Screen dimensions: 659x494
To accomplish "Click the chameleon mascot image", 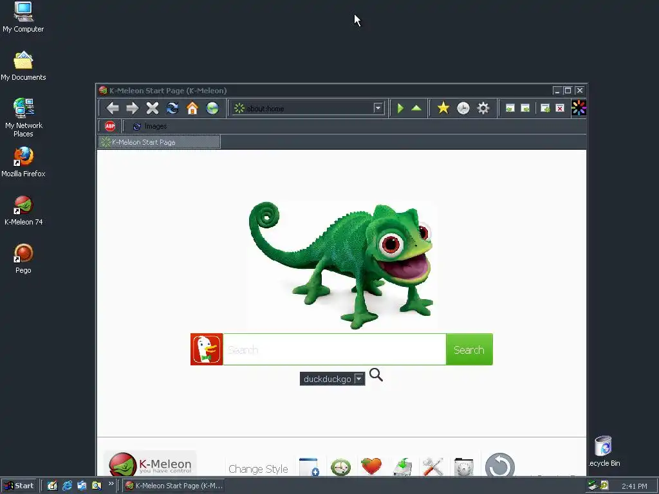I will click(x=341, y=264).
